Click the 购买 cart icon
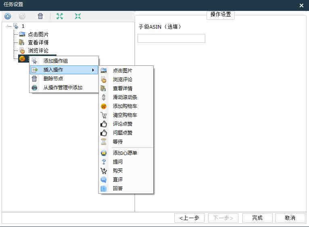 click(104, 171)
